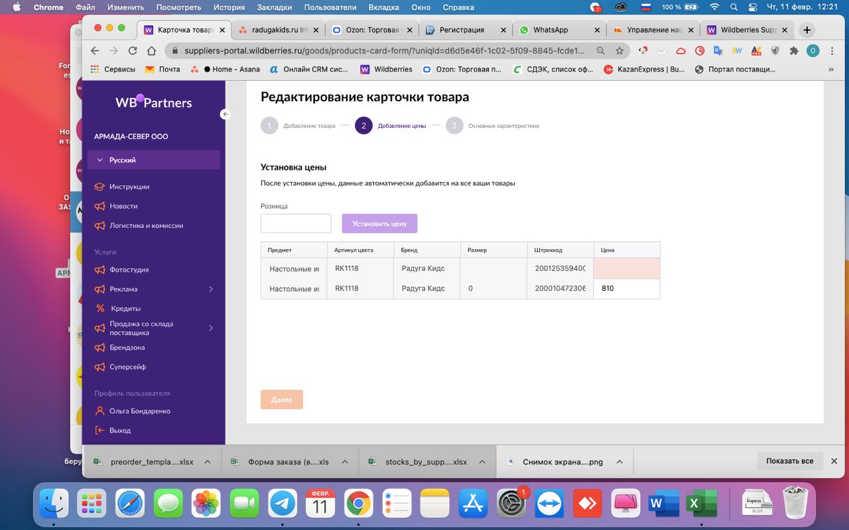Click the address bar URL
849x530 pixels.
coord(385,50)
